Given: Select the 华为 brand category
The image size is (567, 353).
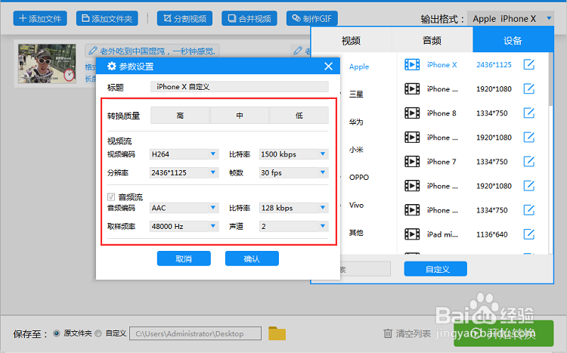Looking at the screenshot, I should 356,122.
